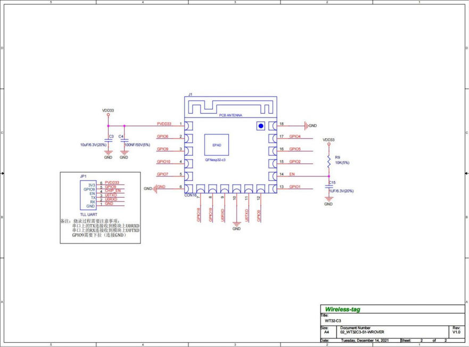Select capacitor C15 symbol
This screenshot has height=347, width=469.
(329, 186)
